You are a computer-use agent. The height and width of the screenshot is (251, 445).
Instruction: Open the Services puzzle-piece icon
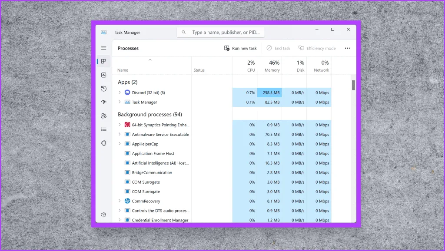103,143
